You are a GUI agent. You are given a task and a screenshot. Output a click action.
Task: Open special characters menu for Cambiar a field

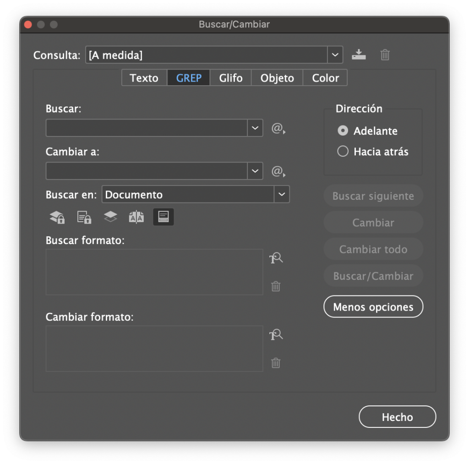(x=278, y=171)
